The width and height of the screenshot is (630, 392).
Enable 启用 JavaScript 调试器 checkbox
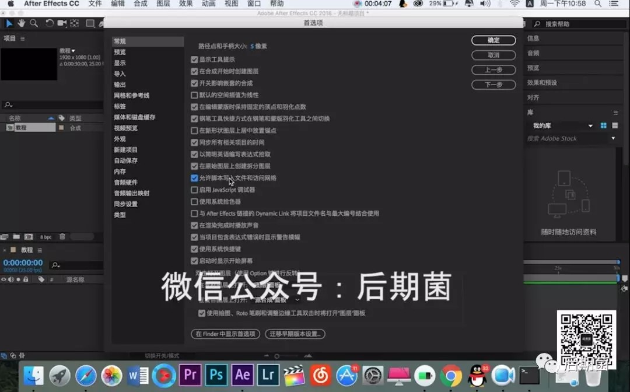point(194,190)
